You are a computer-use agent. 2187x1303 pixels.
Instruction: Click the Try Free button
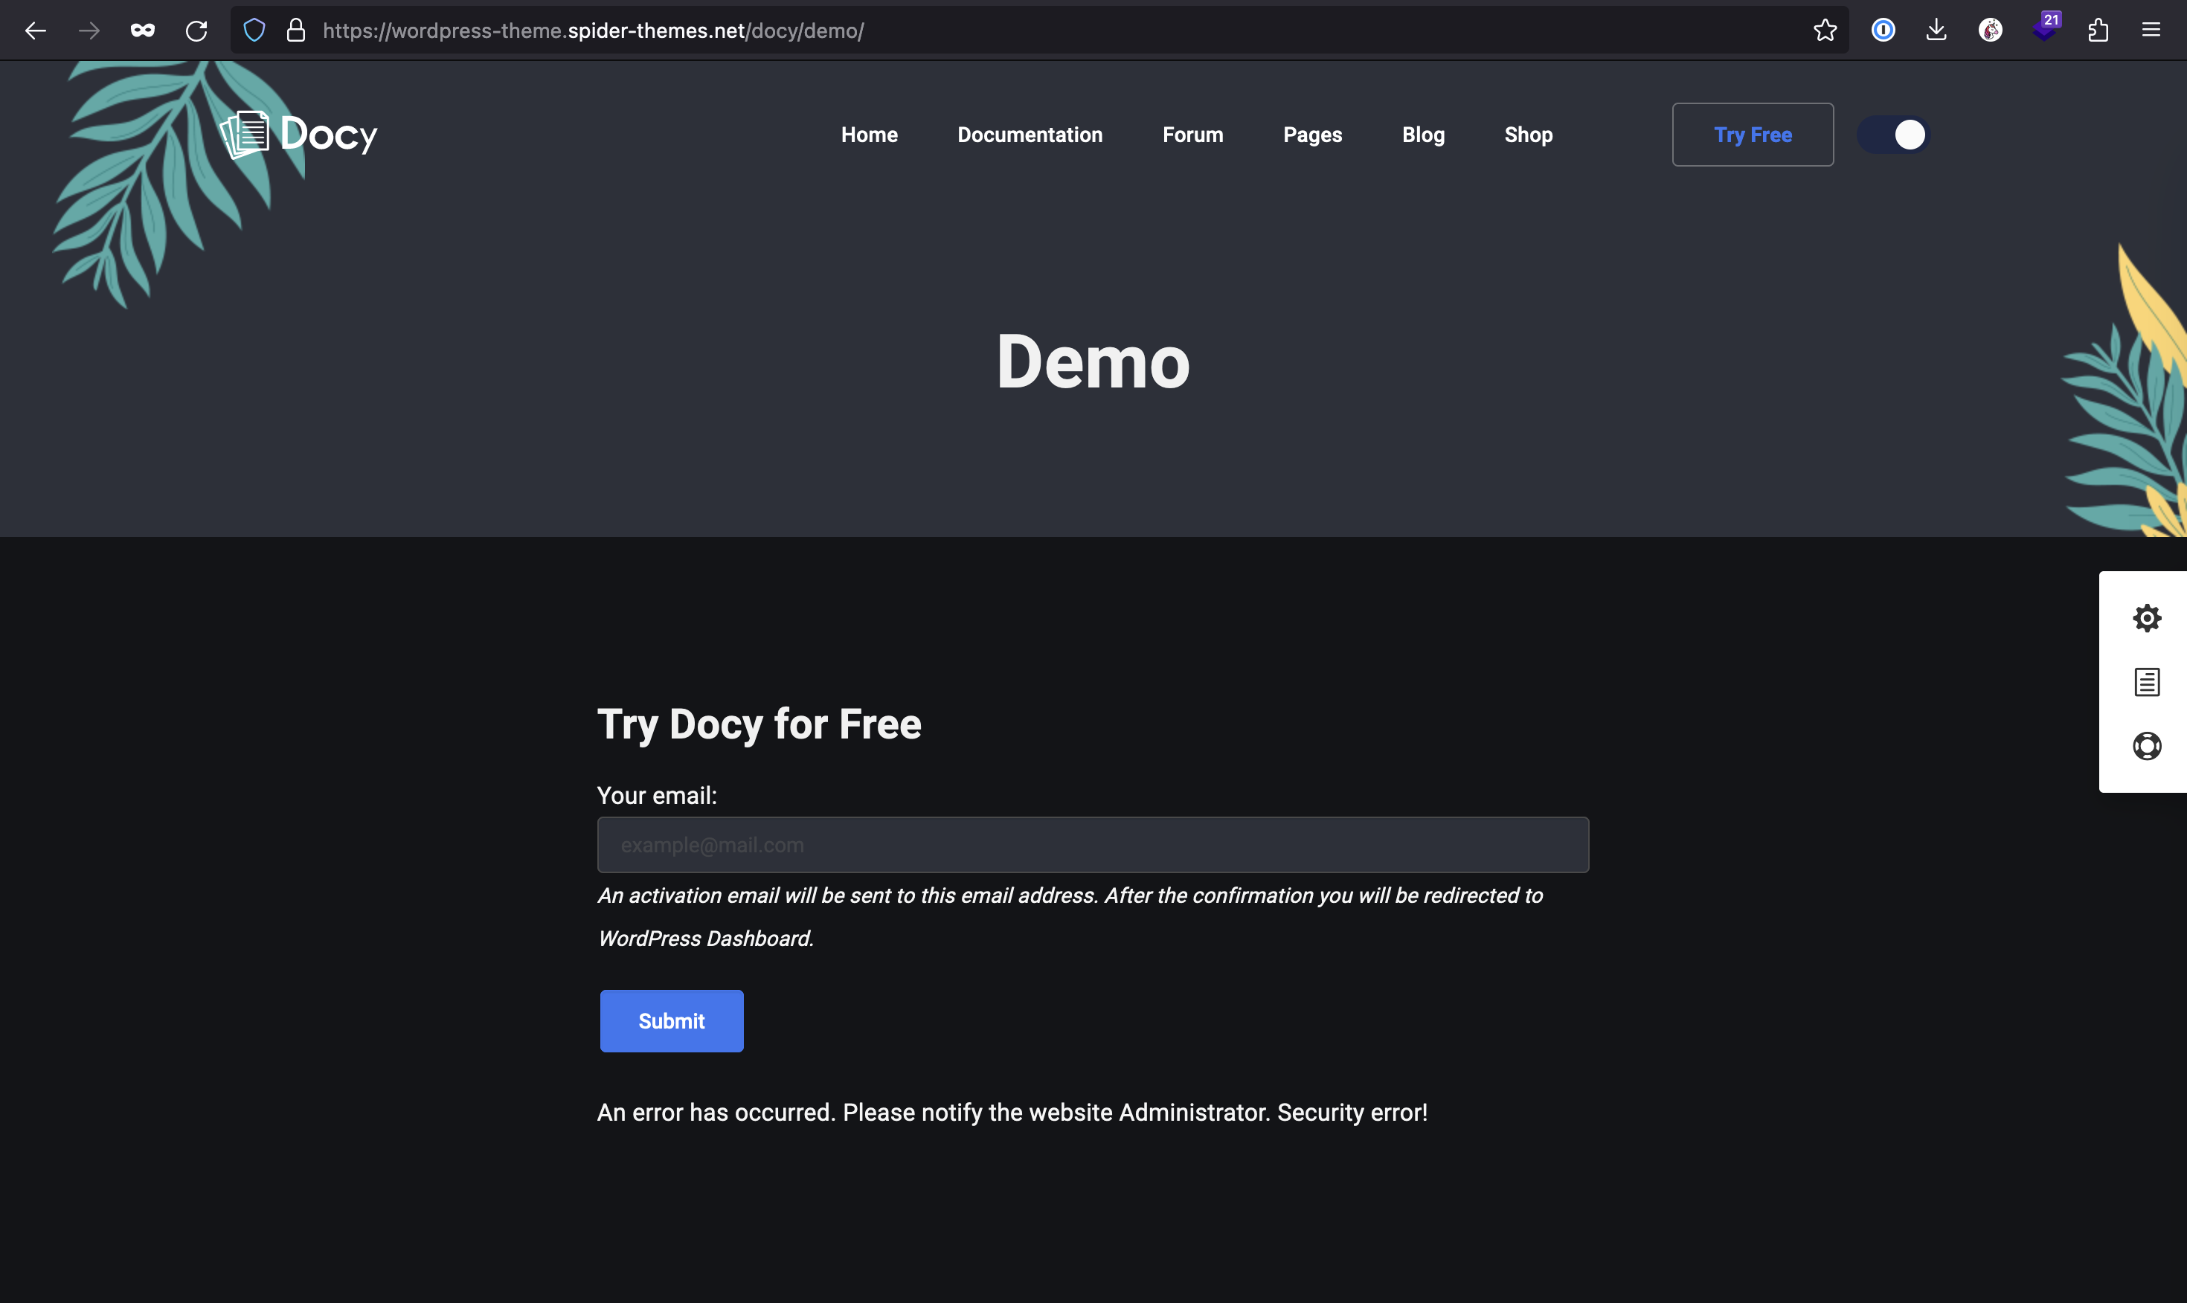[x=1752, y=135]
